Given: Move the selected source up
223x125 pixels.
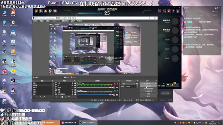Looking at the screenshot, I should tap(66, 97).
